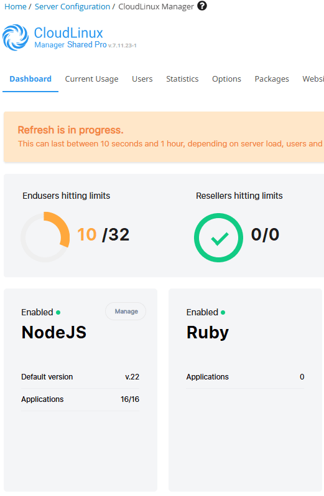This screenshot has height=496, width=324.
Task: Click the Ruby card title
Action: (208, 333)
